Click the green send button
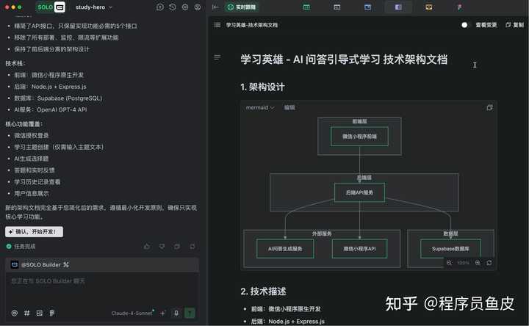Image resolution: width=529 pixels, height=326 pixels. 190,314
